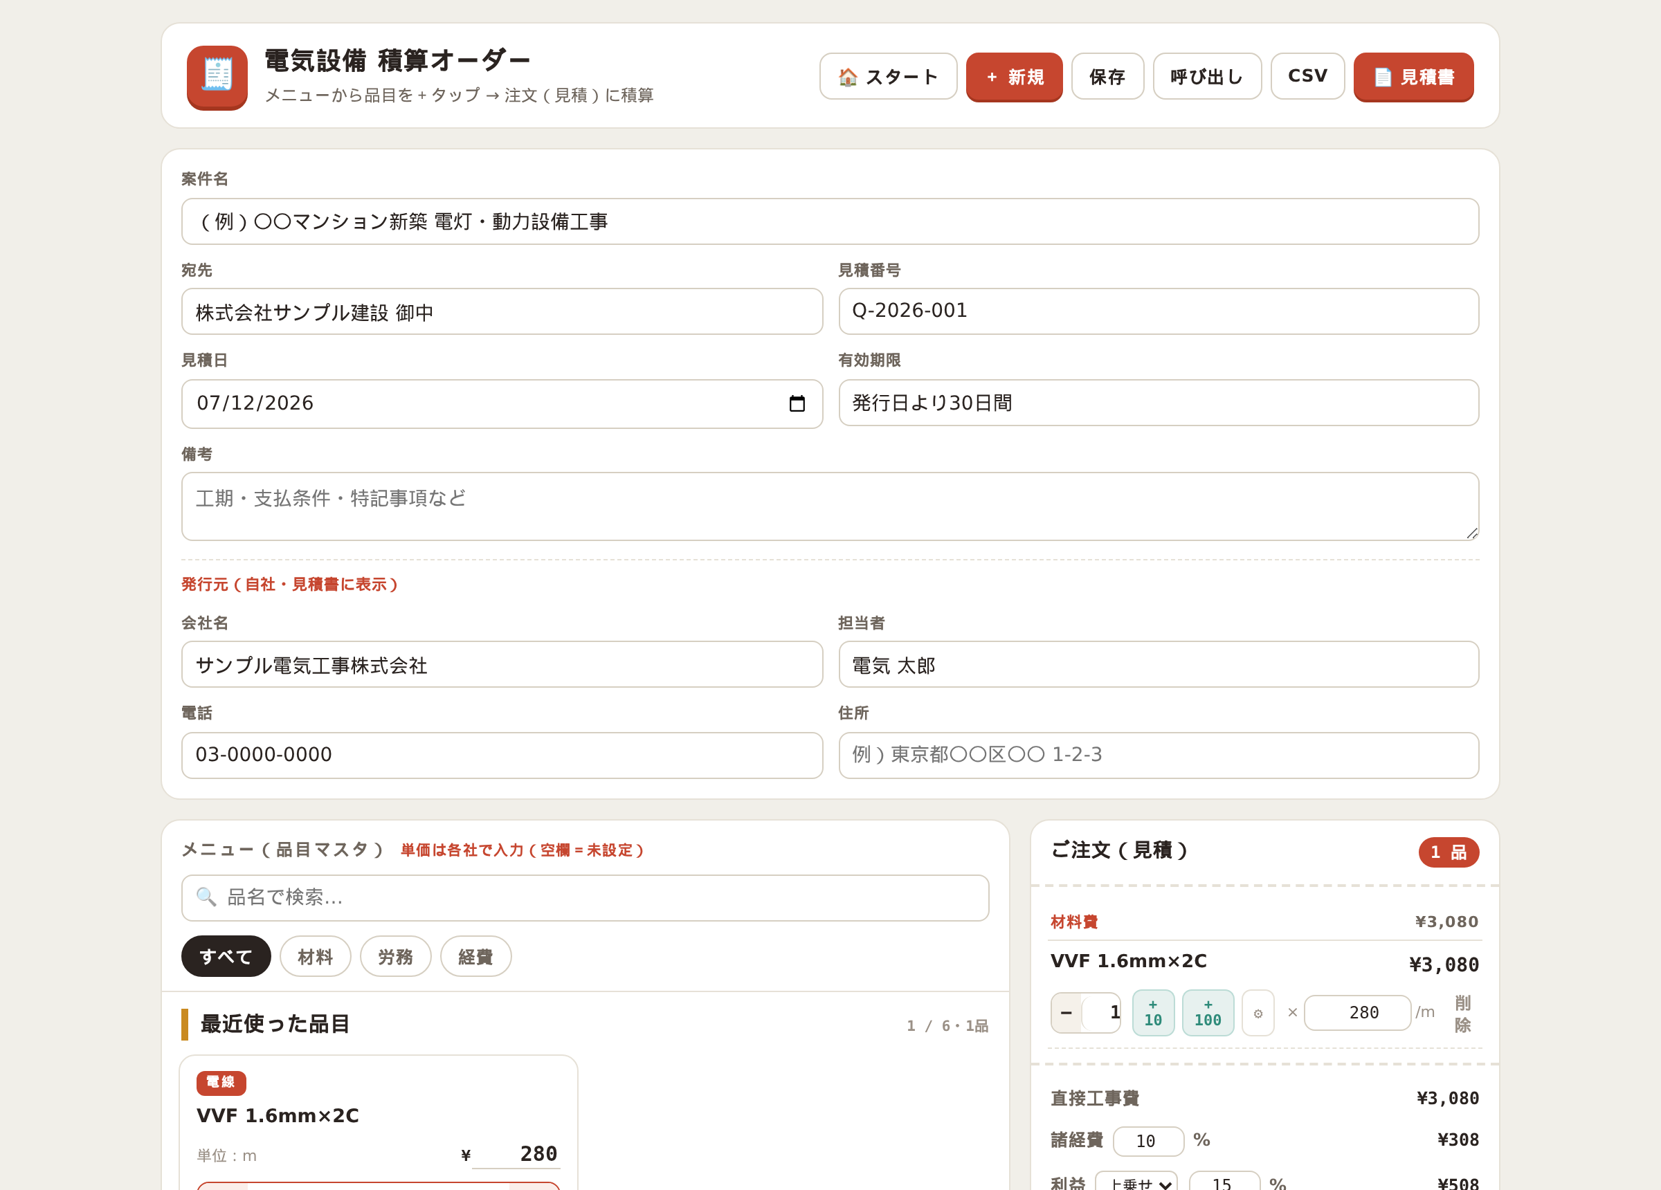Click into the 備考 remarks textarea
Viewport: 1661px width, 1190px height.
830,506
